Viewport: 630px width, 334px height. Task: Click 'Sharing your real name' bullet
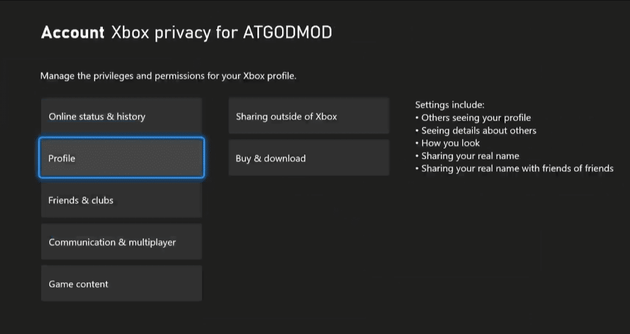pos(467,156)
